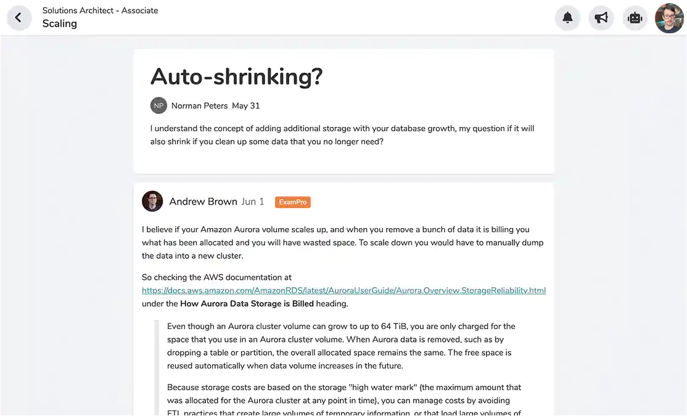The image size is (687, 416).
Task: Open the user profile photo menu
Action: pos(669,18)
